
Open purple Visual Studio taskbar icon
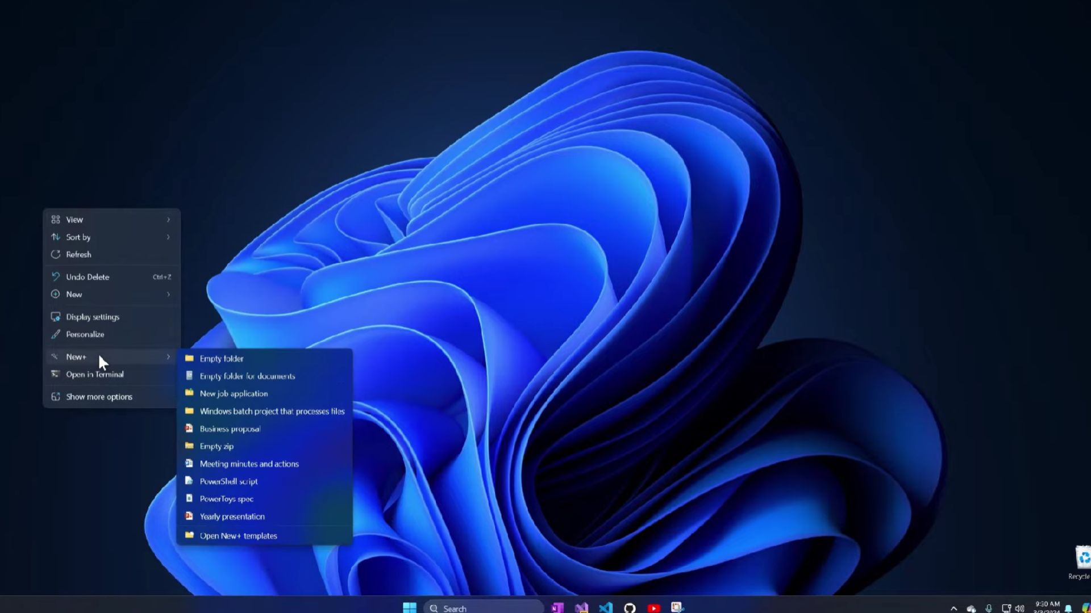[x=581, y=607]
